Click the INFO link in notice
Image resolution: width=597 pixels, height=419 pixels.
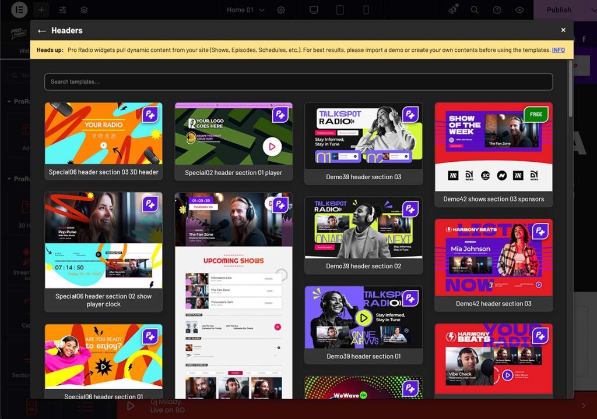click(x=558, y=50)
